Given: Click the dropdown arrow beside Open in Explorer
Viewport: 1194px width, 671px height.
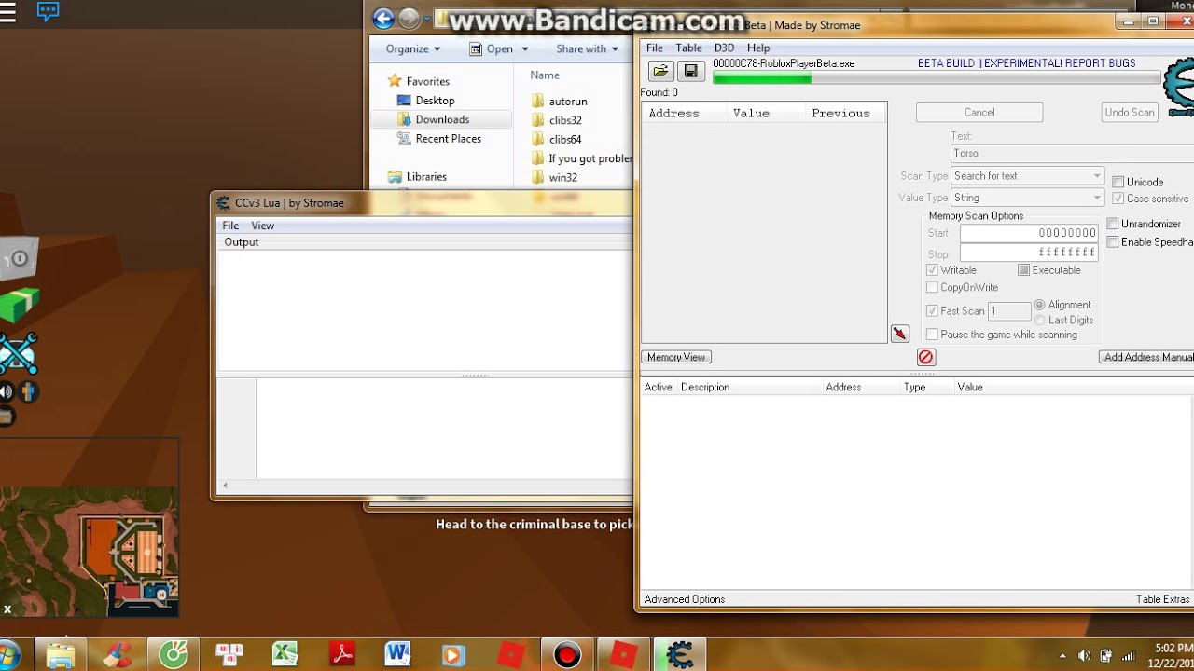Looking at the screenshot, I should 525,49.
